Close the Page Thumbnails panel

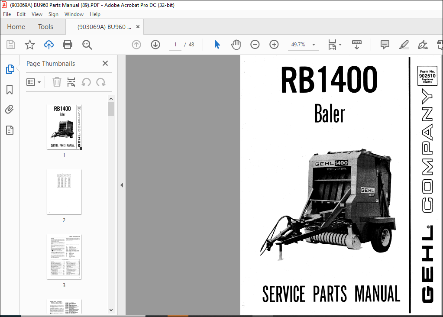[x=105, y=63]
